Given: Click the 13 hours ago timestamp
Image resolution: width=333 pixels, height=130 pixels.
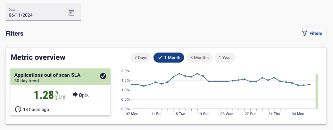Looking at the screenshot, I should point(36,110).
